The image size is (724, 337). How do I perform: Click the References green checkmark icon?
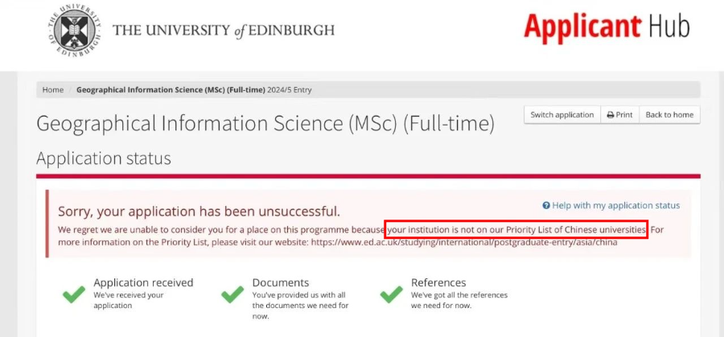[x=392, y=294]
